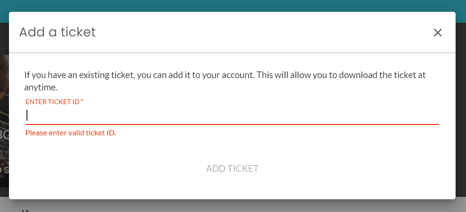This screenshot has height=212, width=466.
Task: Click the divider line under the dialog title
Action: (x=232, y=53)
